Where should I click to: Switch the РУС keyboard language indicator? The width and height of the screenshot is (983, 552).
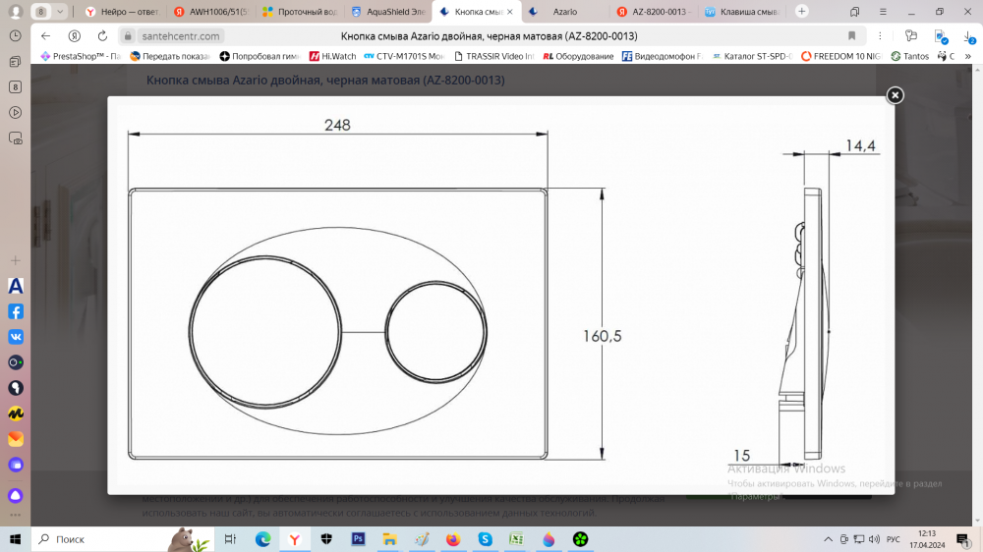pos(894,539)
